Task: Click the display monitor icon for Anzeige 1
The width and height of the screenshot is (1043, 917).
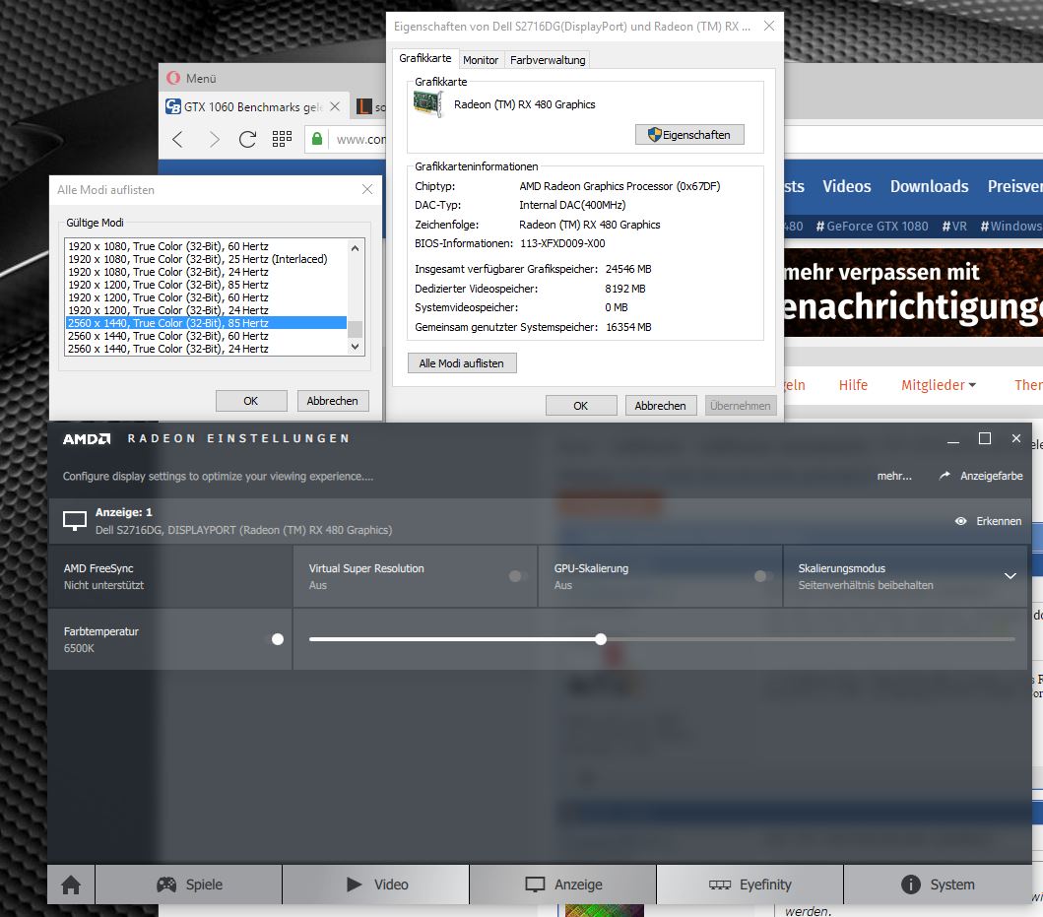Action: tap(75, 520)
